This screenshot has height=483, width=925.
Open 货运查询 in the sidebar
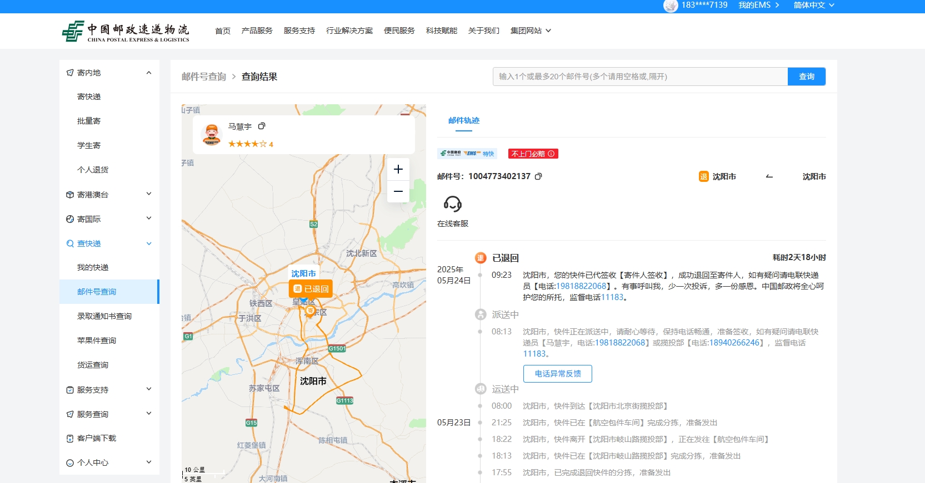93,365
